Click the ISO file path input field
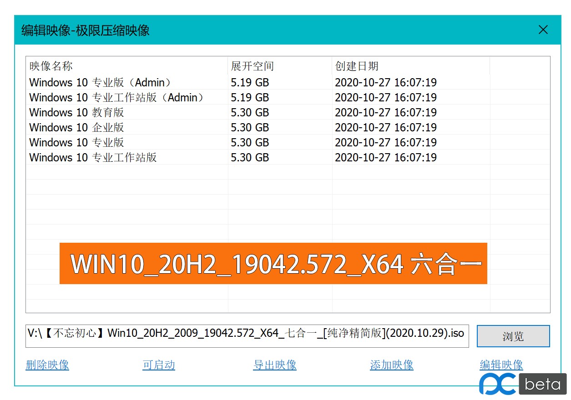This screenshot has height=400, width=571. click(247, 335)
